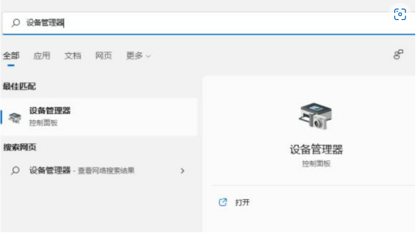Click the 设备管理器 title in preview pane

[316, 150]
